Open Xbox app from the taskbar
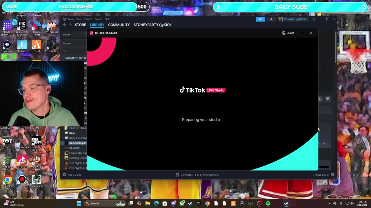This screenshot has height=208, width=371. tap(182, 203)
